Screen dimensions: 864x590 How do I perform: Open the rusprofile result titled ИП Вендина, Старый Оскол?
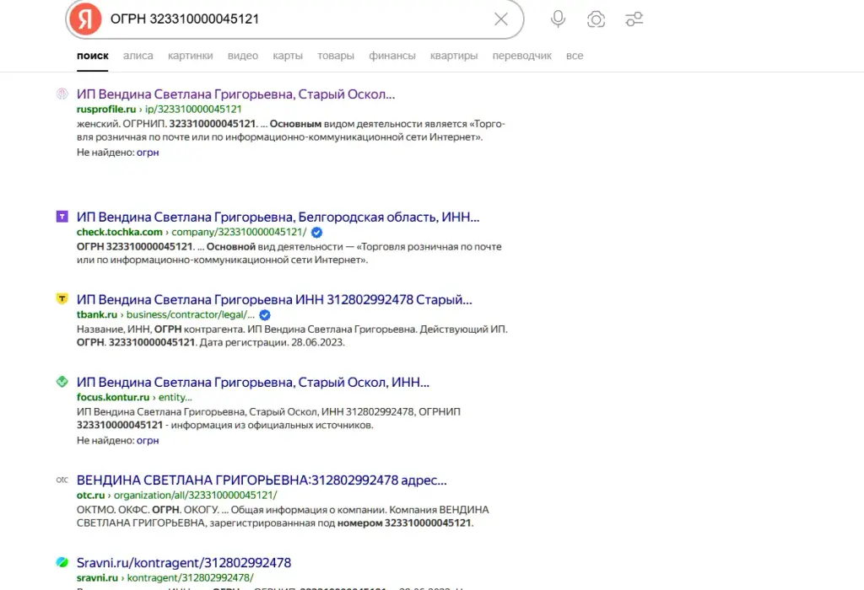[236, 94]
